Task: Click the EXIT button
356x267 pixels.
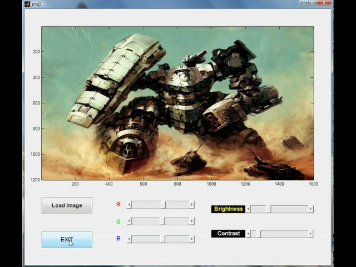Action: [67, 240]
